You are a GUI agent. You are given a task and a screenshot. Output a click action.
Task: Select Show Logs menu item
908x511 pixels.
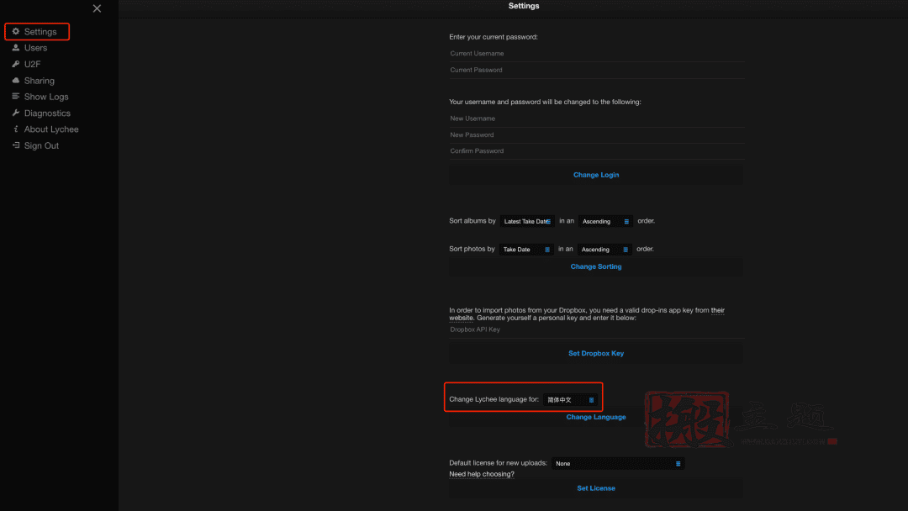(46, 97)
